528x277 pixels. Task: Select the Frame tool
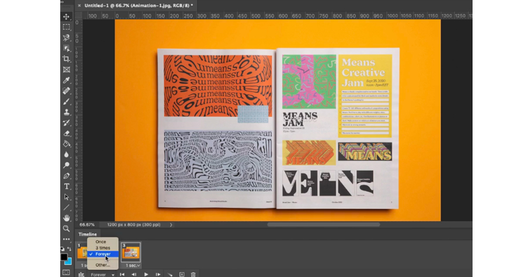click(67, 70)
